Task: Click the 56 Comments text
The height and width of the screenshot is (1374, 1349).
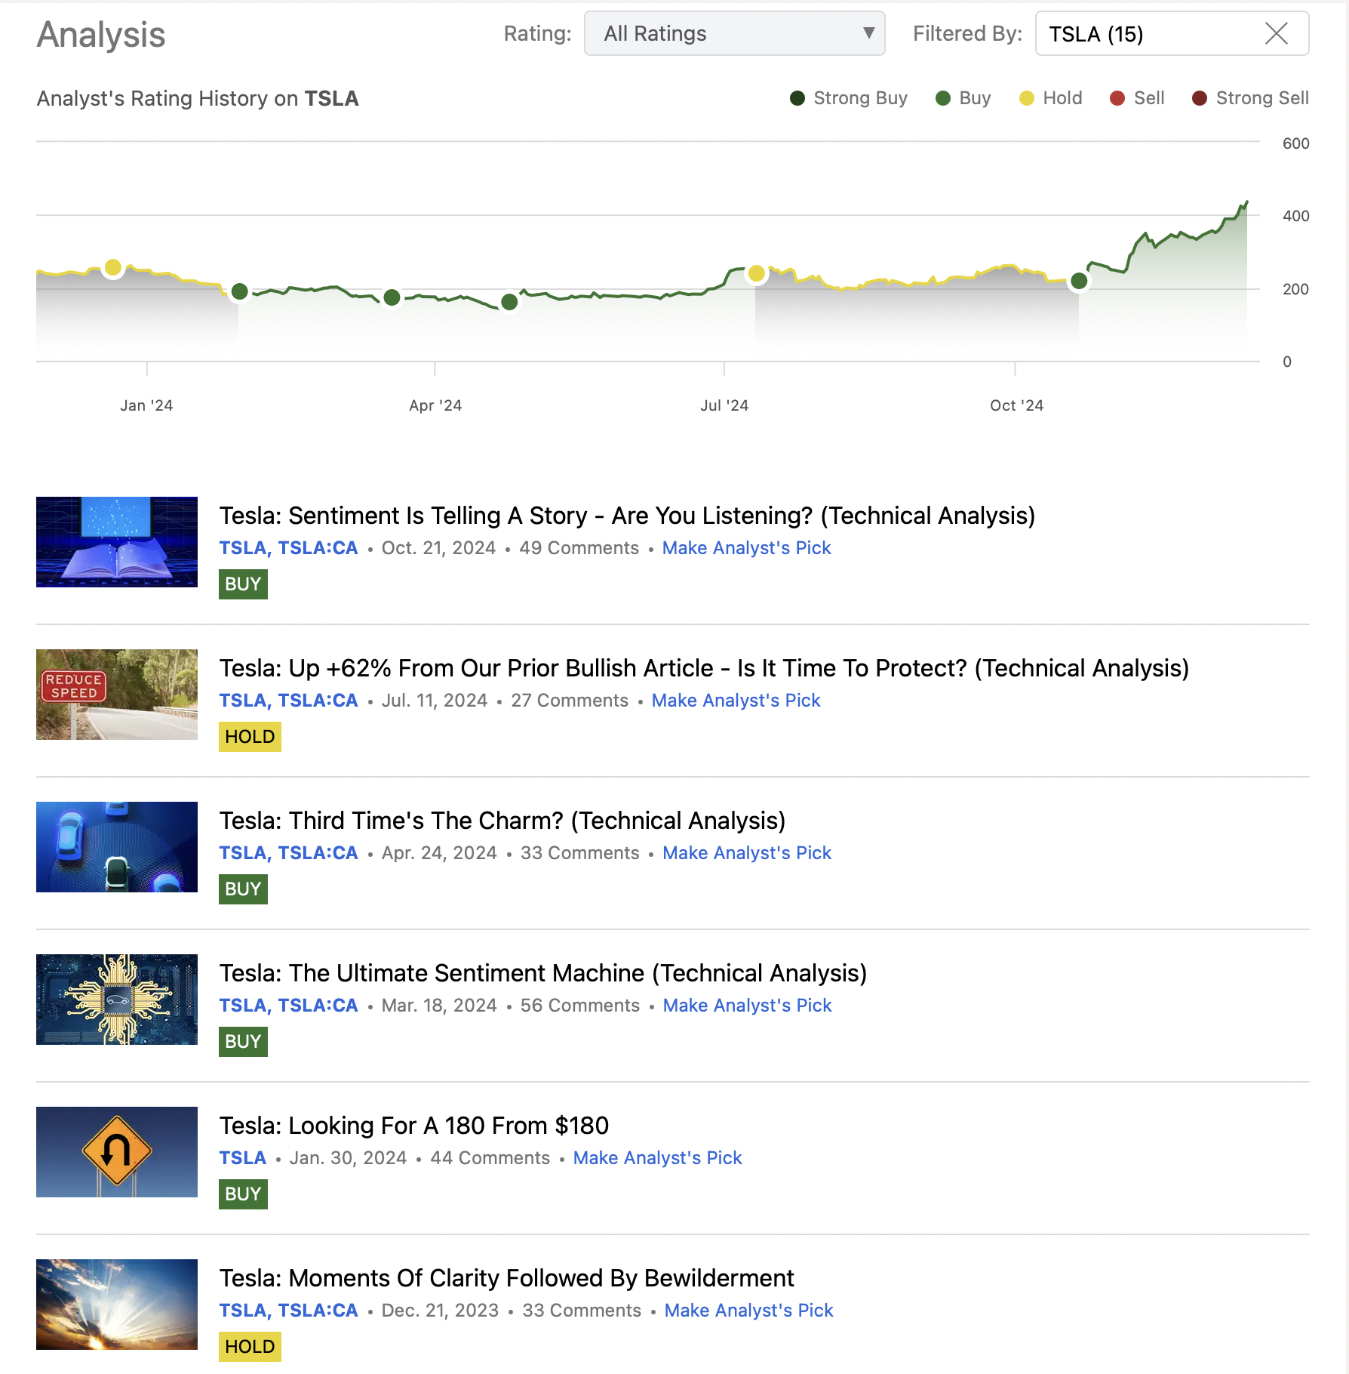Action: pyautogui.click(x=580, y=1006)
